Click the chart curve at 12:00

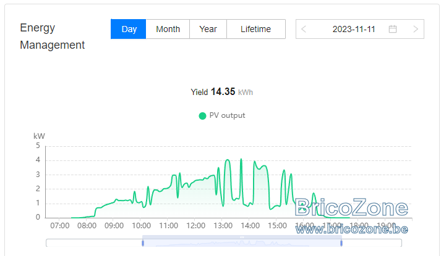tap(194, 181)
